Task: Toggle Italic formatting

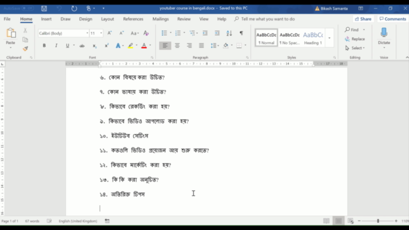Action: (56, 45)
